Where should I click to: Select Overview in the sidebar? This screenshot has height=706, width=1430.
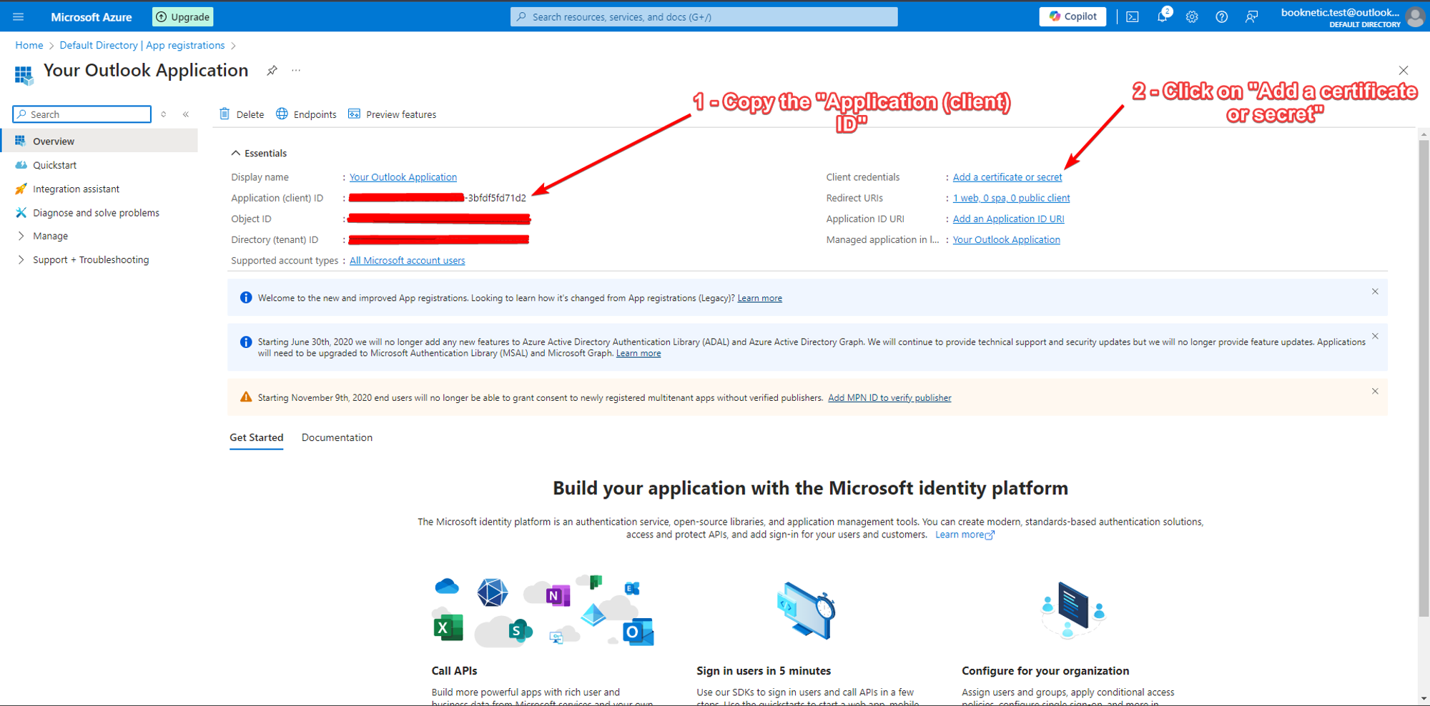pyautogui.click(x=100, y=141)
